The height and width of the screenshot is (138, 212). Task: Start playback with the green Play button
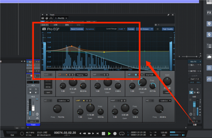(x=109, y=134)
